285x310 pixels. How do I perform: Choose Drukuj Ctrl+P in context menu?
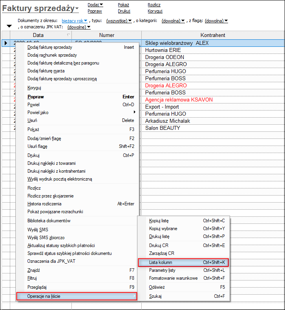pos(80,155)
